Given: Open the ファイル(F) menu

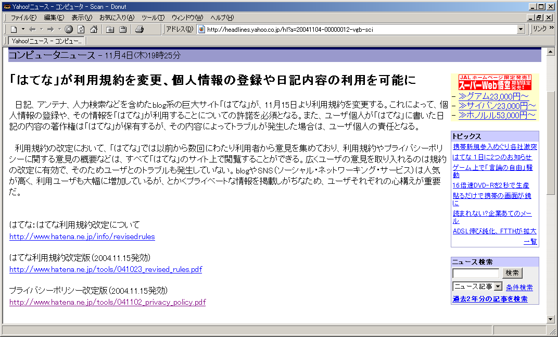Looking at the screenshot, I should pyautogui.click(x=23, y=18).
